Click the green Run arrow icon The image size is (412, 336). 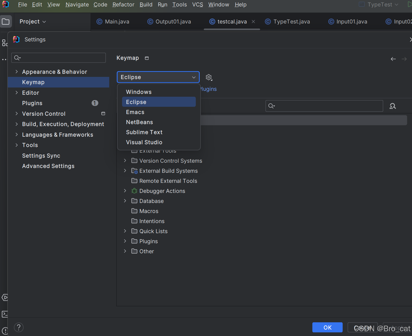[x=409, y=4]
